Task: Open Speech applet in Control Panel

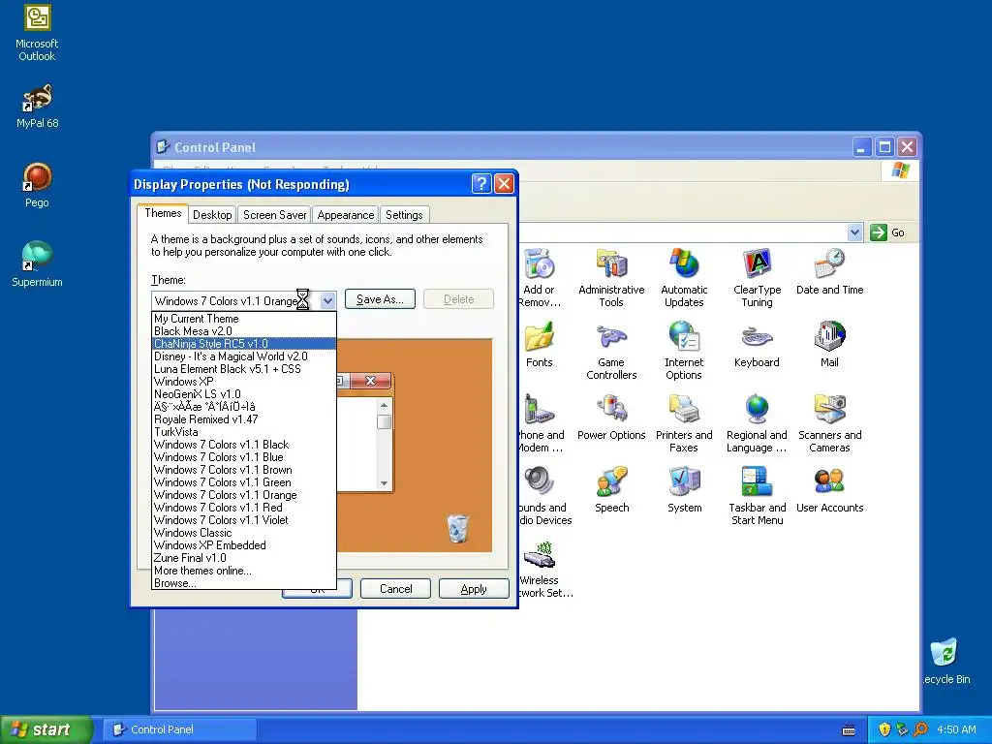Action: (x=612, y=490)
